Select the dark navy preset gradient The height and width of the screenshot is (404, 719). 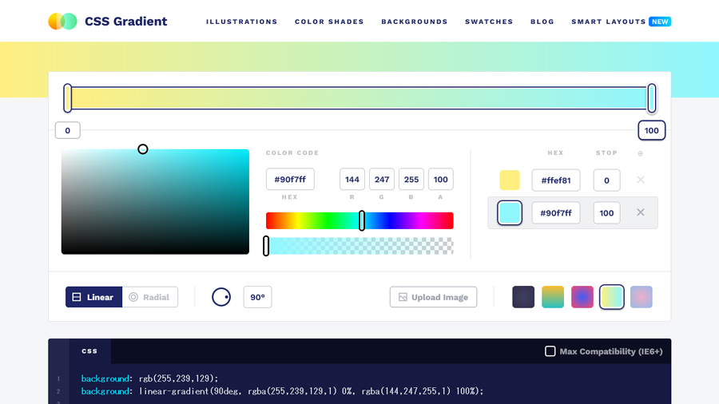[523, 297]
